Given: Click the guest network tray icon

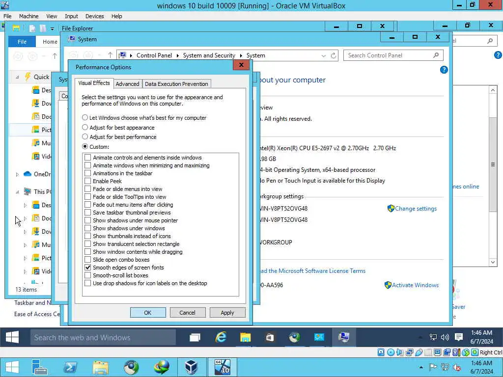Looking at the screenshot, I should (x=433, y=337).
